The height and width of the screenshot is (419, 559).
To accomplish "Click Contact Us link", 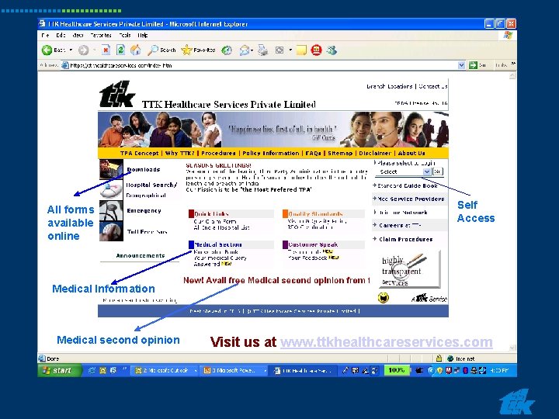I will [432, 86].
